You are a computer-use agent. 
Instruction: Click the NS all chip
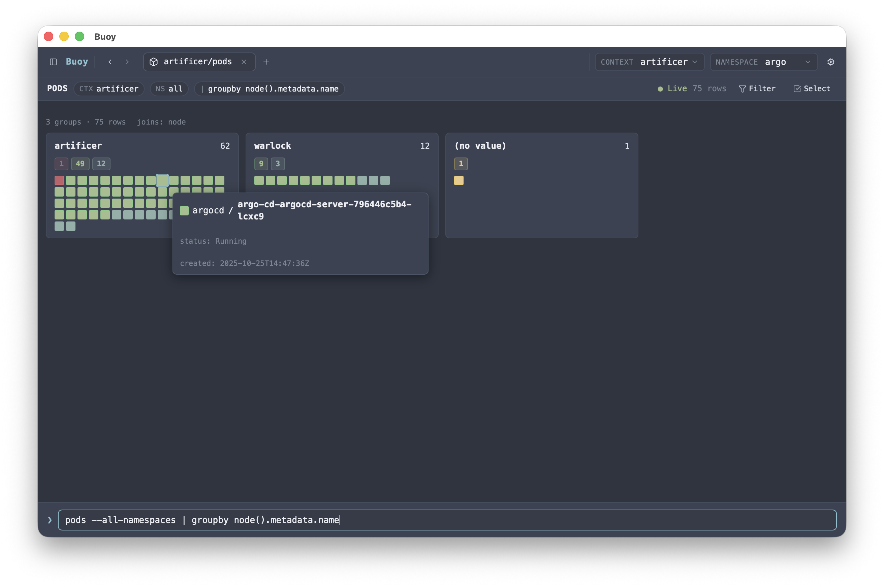(x=169, y=89)
